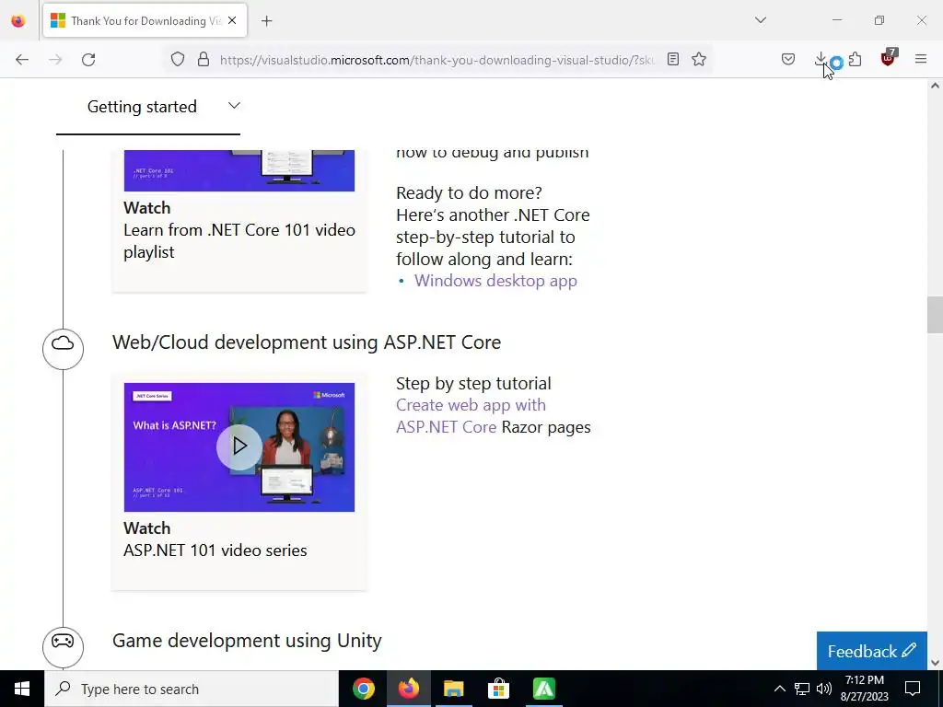Open network status tray icon
This screenshot has width=943, height=707.
(x=802, y=689)
